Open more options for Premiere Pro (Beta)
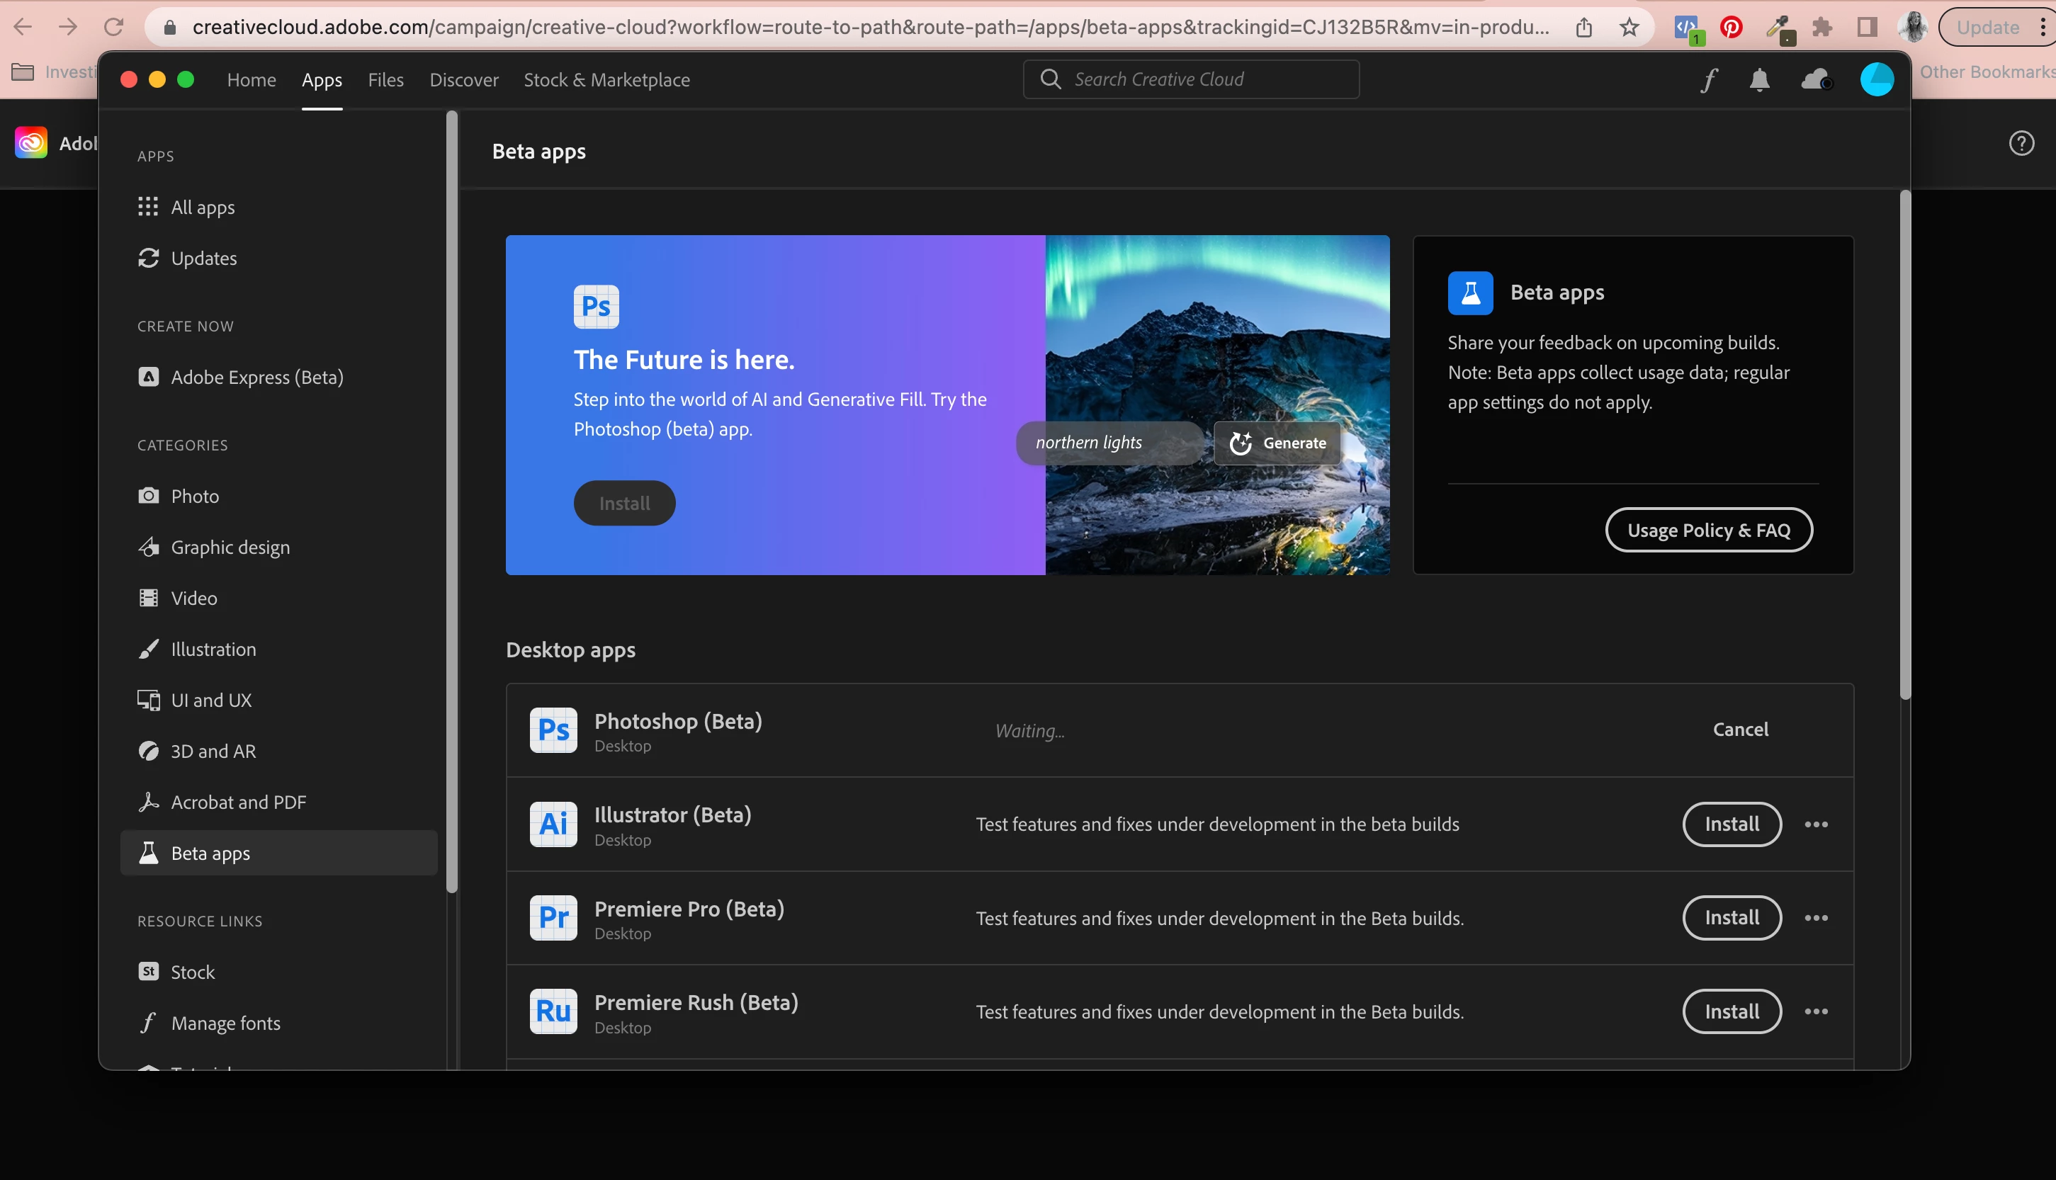Image resolution: width=2056 pixels, height=1180 pixels. 1816,918
